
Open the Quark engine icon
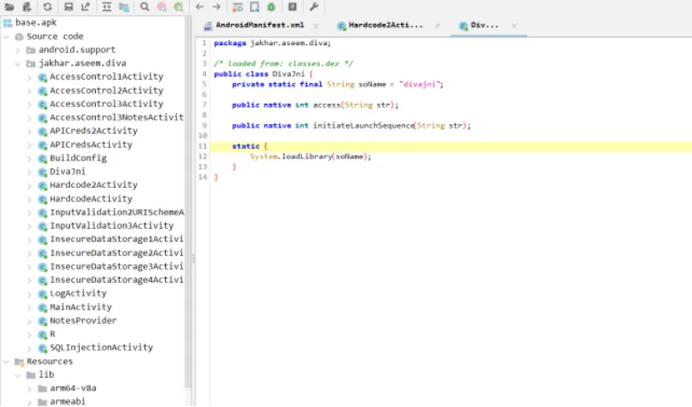(255, 7)
